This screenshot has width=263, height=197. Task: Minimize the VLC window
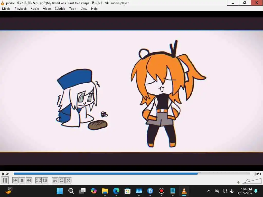233,3
